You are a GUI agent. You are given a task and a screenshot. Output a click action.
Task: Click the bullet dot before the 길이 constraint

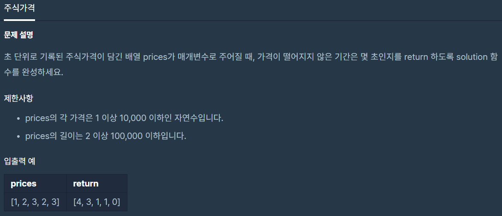pyautogui.click(x=18, y=136)
